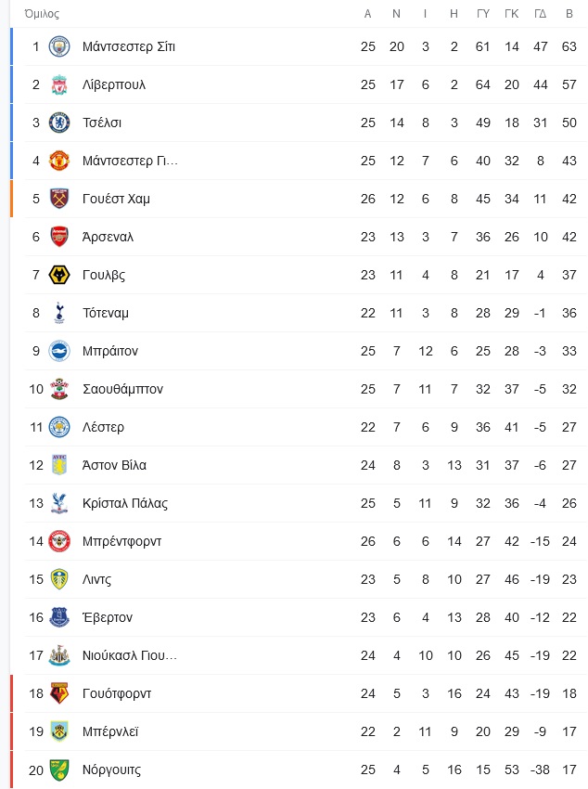This screenshot has width=588, height=789.
Task: Select the Watford crest icon
Action: [59, 693]
